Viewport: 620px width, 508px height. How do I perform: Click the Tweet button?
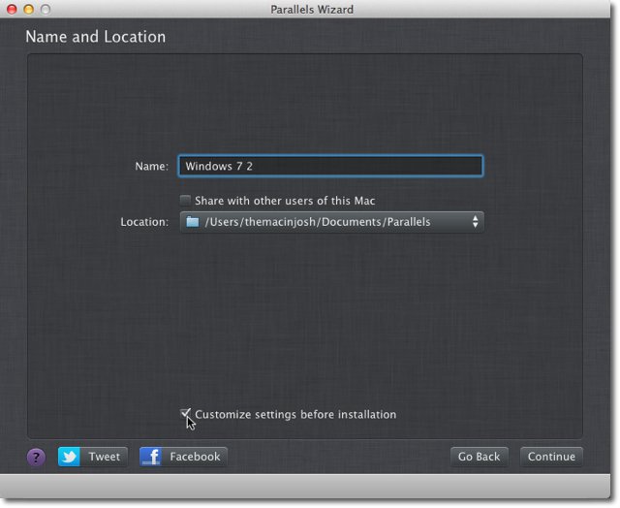[x=93, y=457]
